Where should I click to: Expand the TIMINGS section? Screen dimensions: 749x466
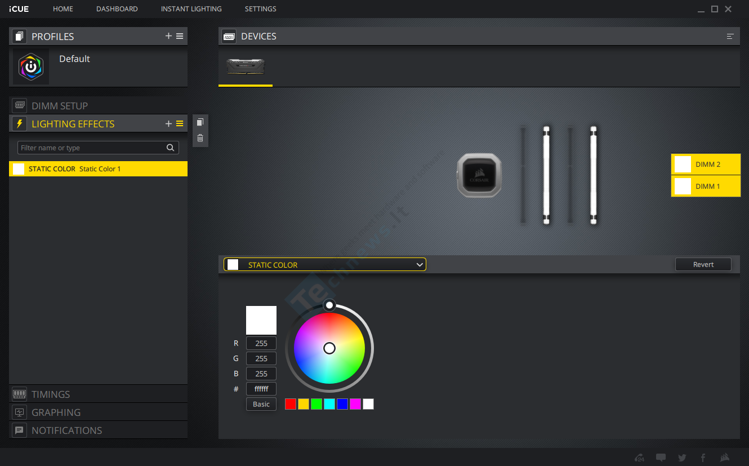coord(99,394)
